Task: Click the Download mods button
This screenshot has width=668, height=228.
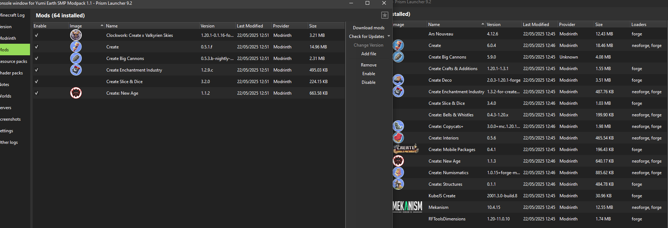Action: 369,28
